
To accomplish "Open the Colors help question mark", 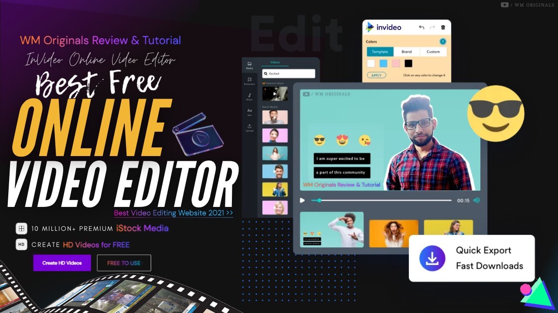I will (x=443, y=42).
